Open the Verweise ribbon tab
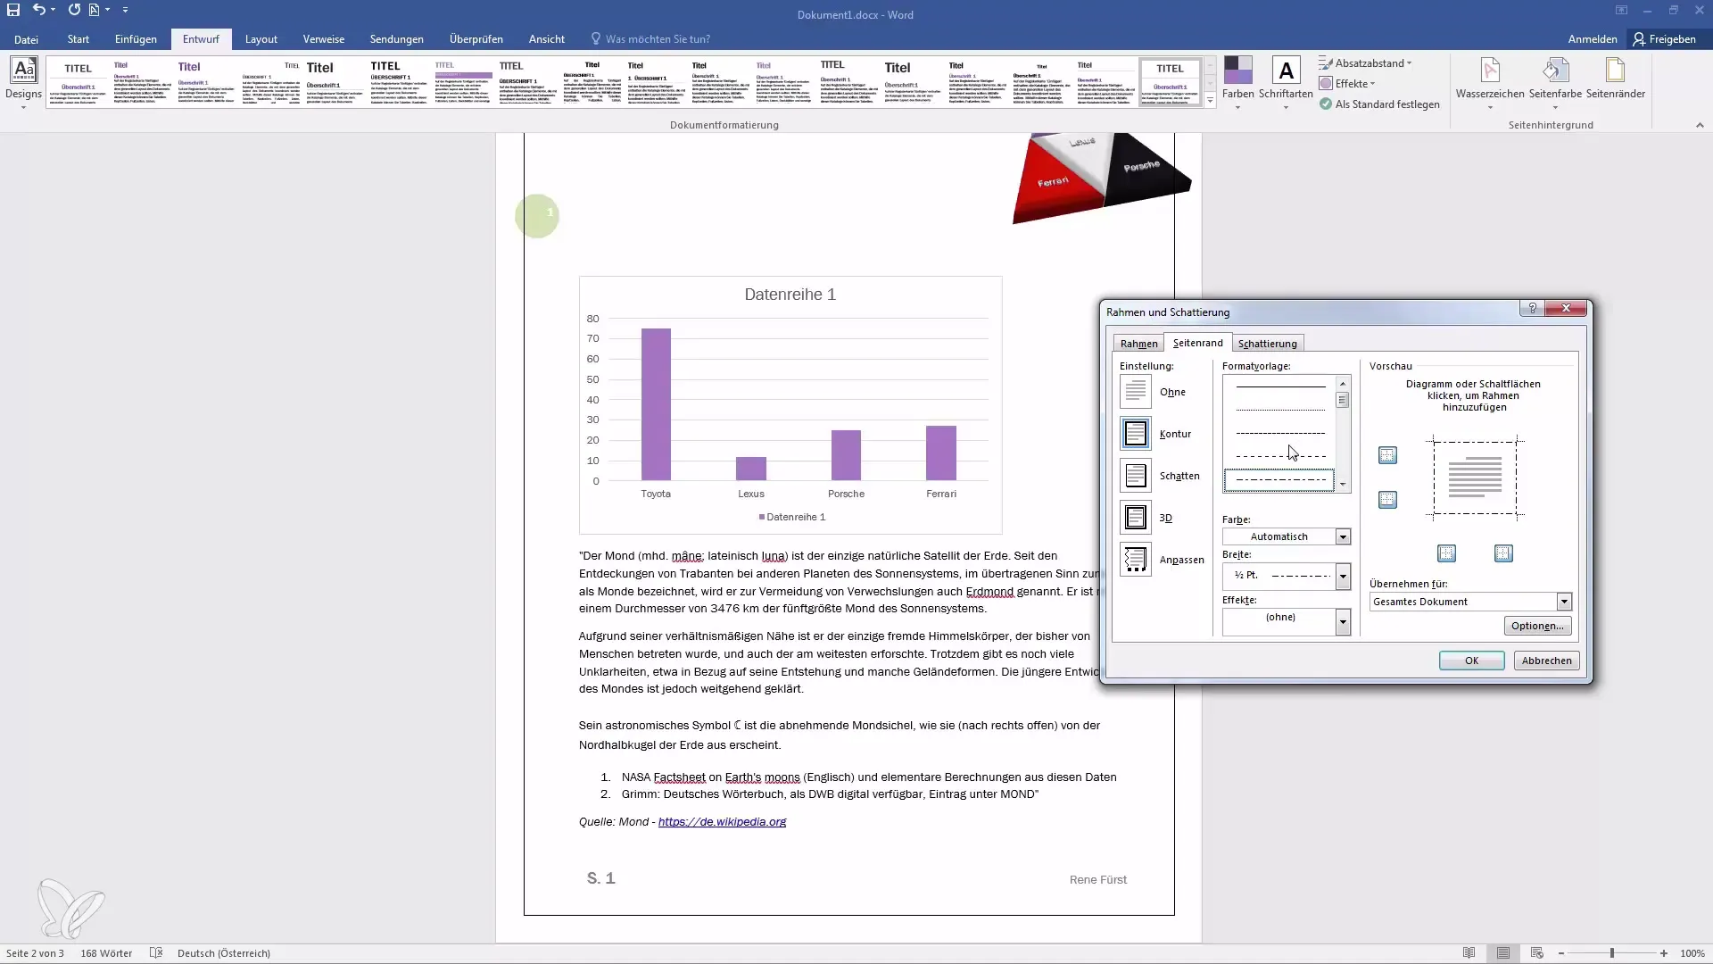The height and width of the screenshot is (964, 1713). click(324, 39)
